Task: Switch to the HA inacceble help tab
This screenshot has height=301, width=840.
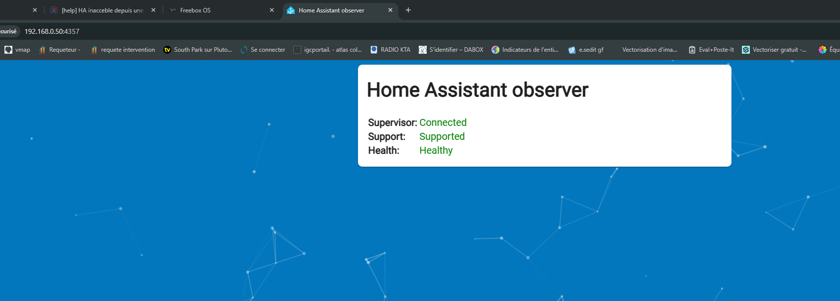Action: pyautogui.click(x=103, y=10)
